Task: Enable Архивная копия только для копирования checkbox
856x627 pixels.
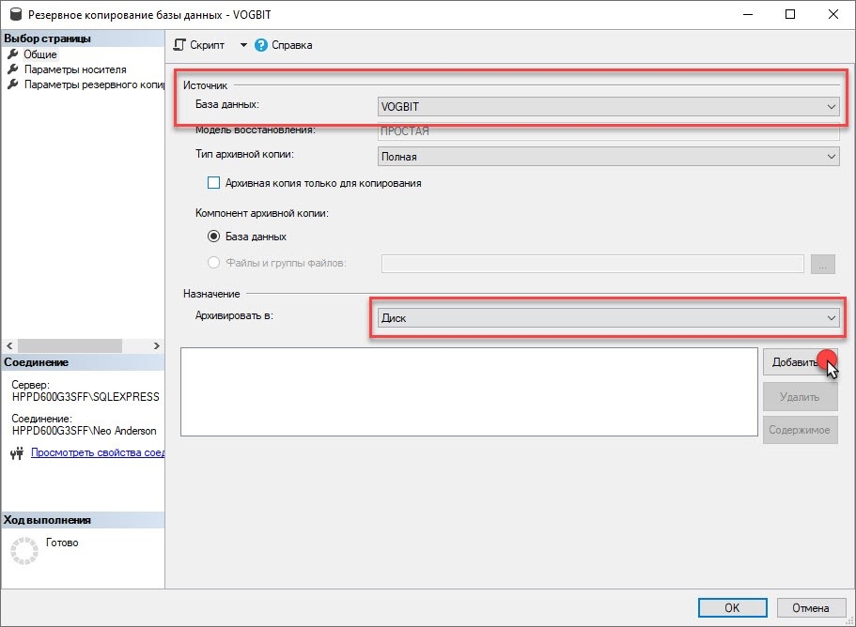Action: pos(213,183)
